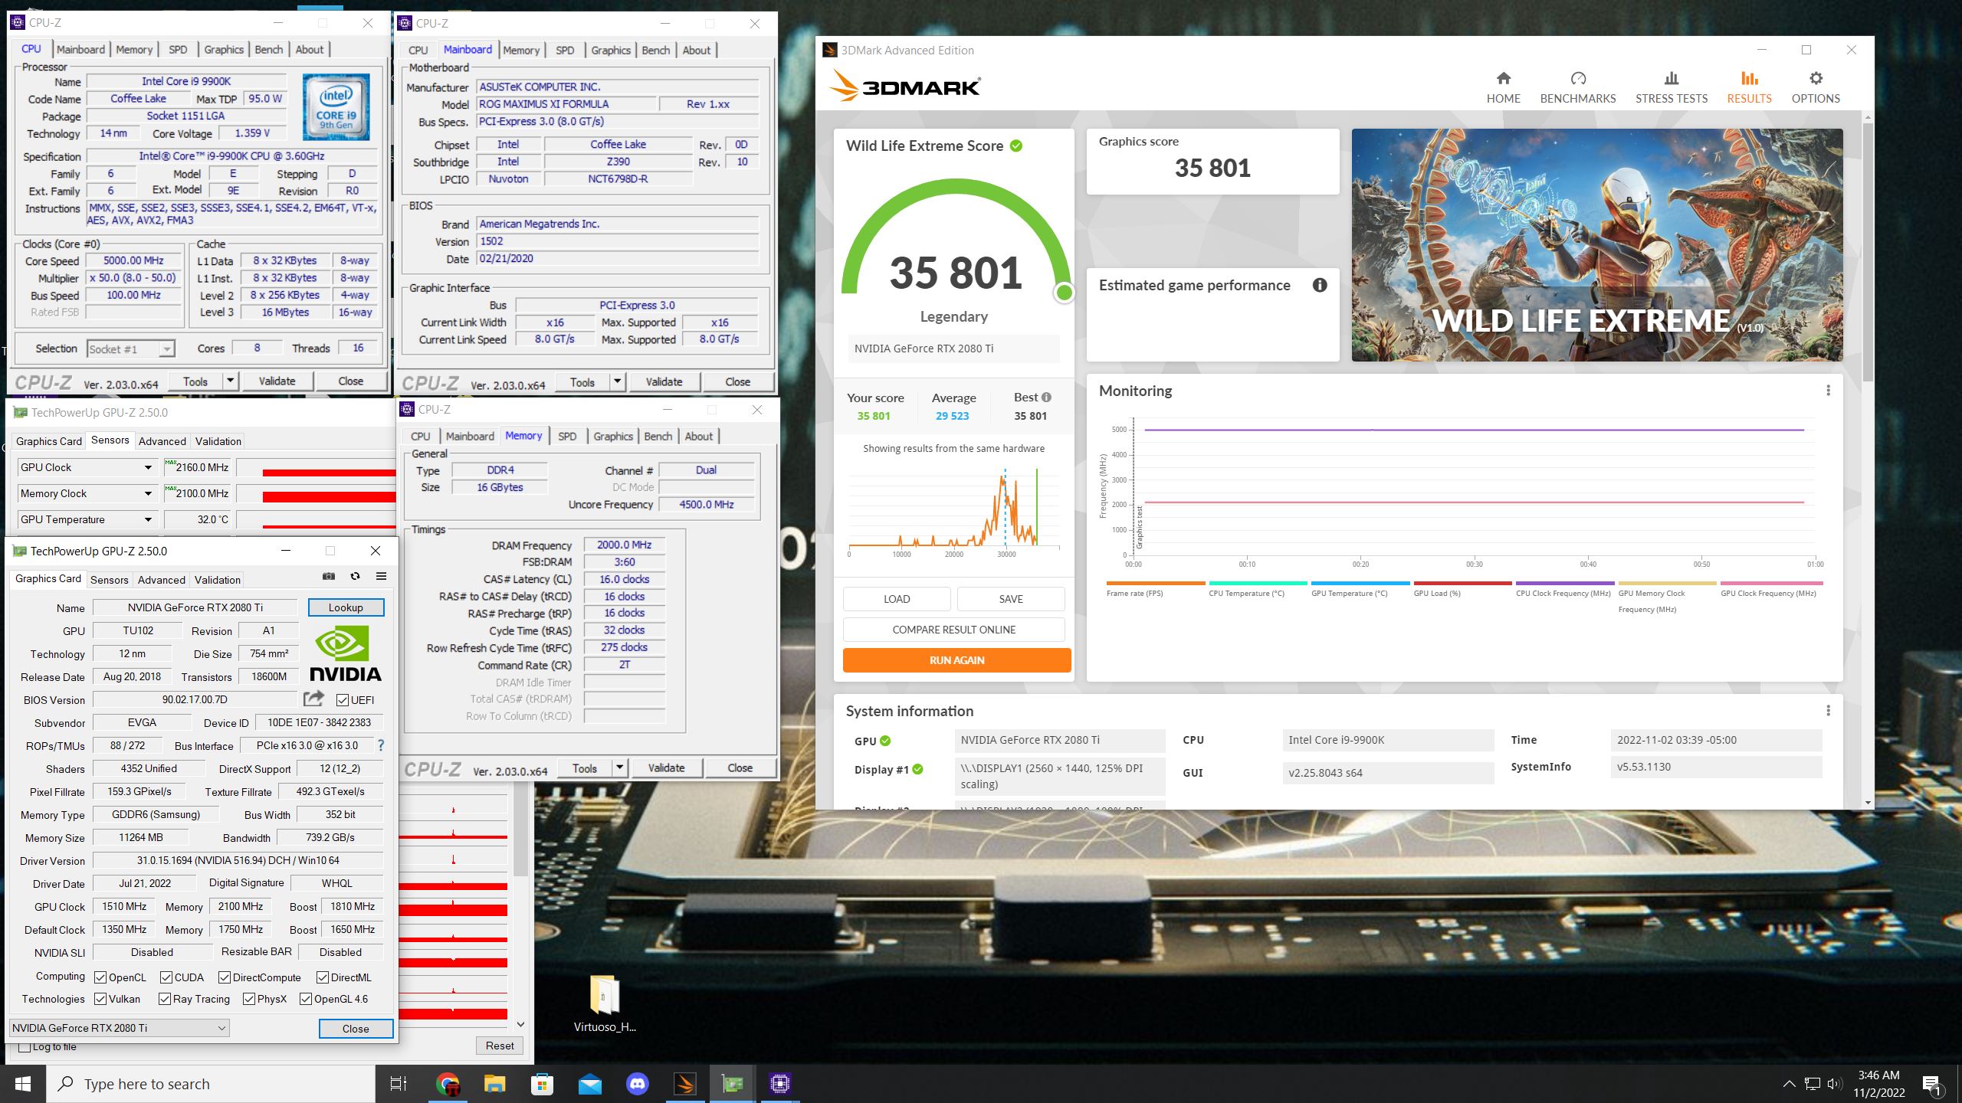Viewport: 1962px width, 1103px height.
Task: Click the Bus Interface question mark icon
Action: pyautogui.click(x=380, y=745)
